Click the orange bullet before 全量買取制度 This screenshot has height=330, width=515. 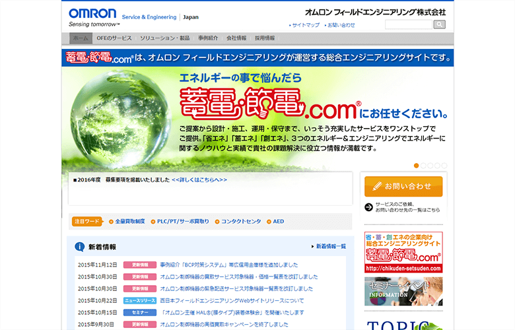[111, 222]
